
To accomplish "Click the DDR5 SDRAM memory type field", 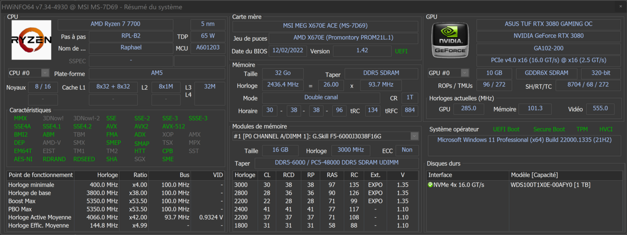I will pos(381,74).
